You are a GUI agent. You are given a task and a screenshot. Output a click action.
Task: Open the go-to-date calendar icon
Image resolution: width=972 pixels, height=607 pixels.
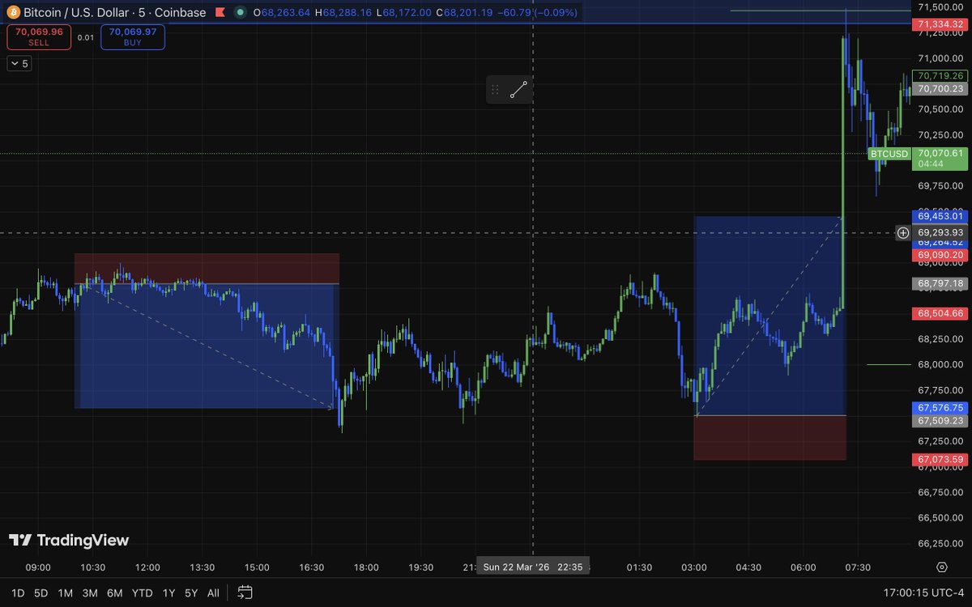point(245,592)
